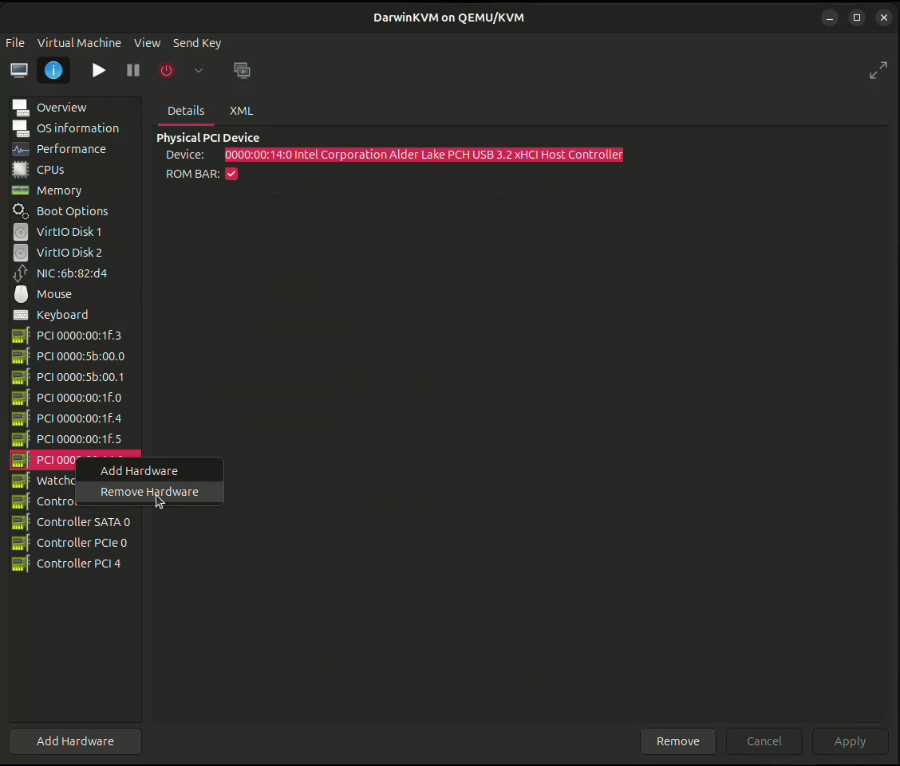Open the hardware details info icon
Screen dimensions: 900x766
tap(53, 70)
